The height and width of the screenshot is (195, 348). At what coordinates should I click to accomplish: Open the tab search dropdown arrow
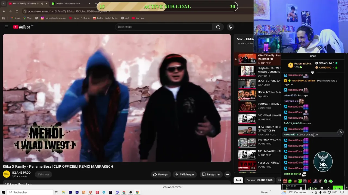[x=4, y=4]
